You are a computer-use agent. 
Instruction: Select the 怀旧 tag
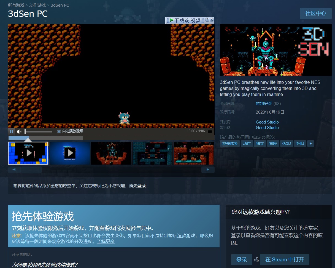click(x=300, y=143)
